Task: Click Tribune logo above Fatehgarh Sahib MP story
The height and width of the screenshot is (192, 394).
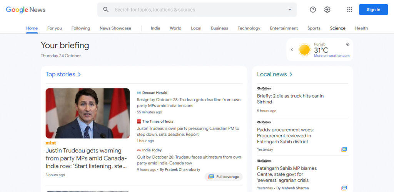Action: (x=264, y=161)
